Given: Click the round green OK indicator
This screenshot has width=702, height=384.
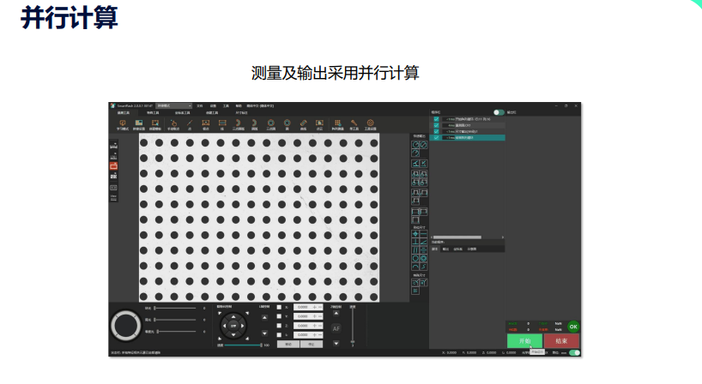Looking at the screenshot, I should (x=573, y=326).
